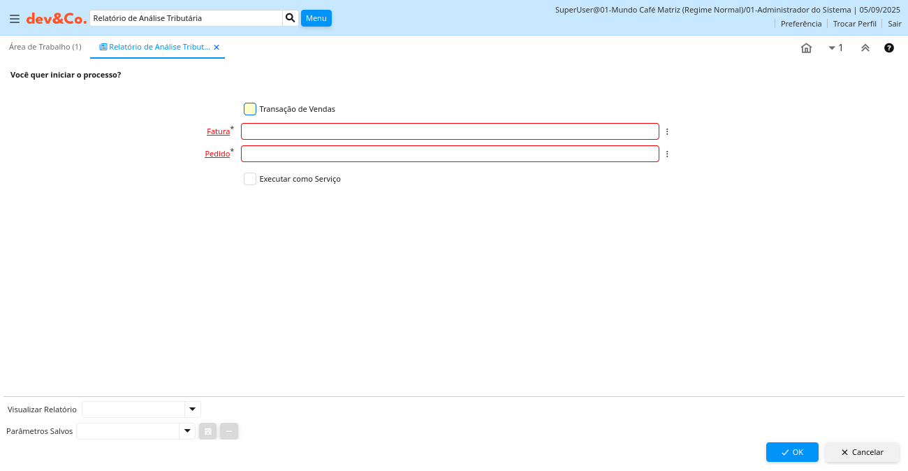This screenshot has width=908, height=471.
Task: Close the Relatório de Análise Tributária tab
Action: click(217, 48)
